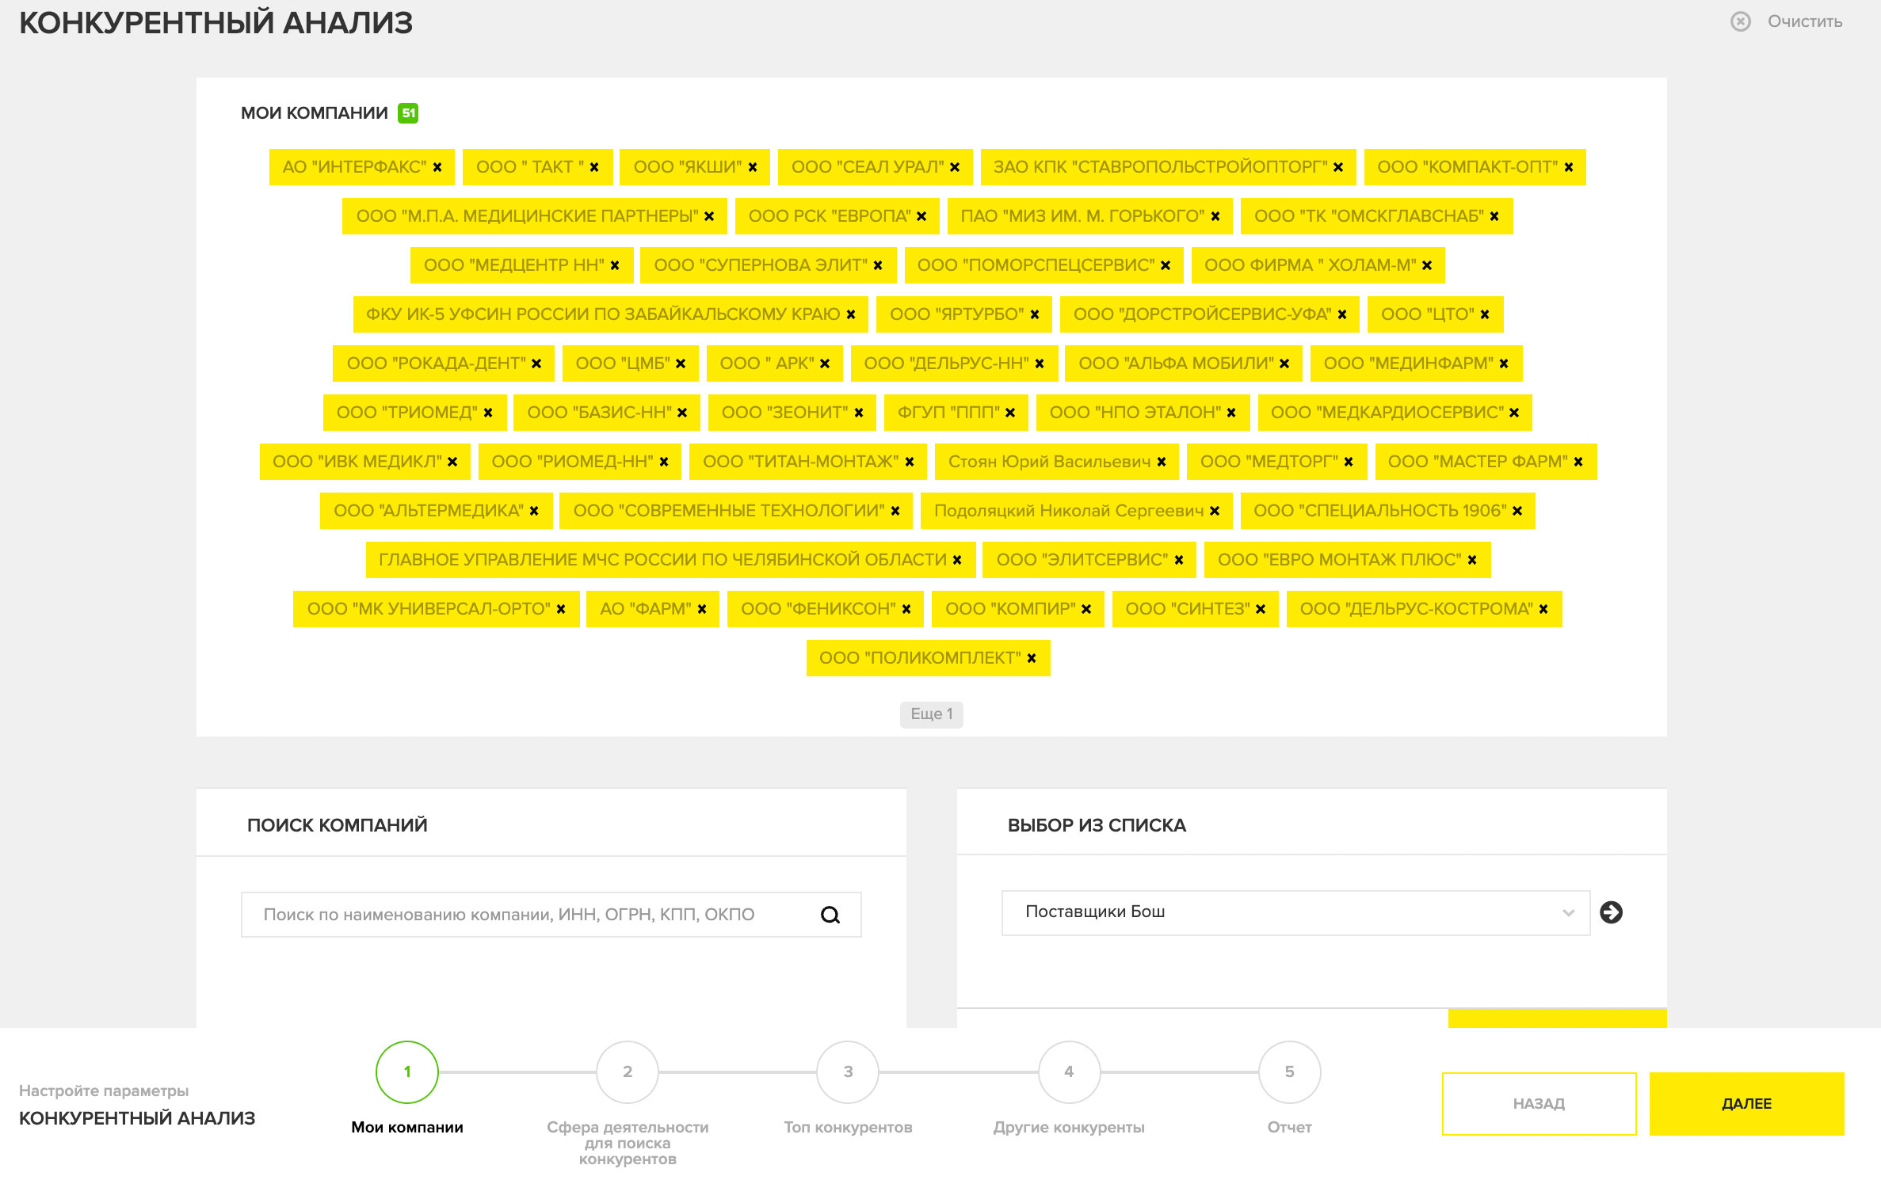Focus the company search input field
Image resolution: width=1881 pixels, height=1180 pixels.
(x=531, y=915)
